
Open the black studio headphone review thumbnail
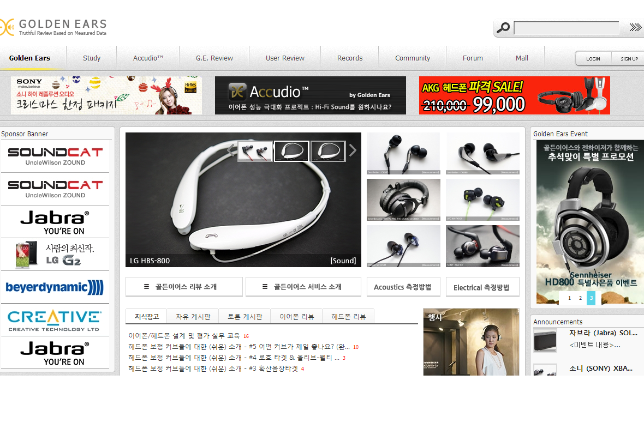coord(403,200)
